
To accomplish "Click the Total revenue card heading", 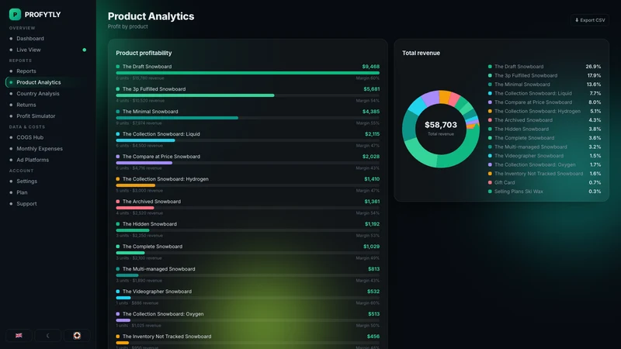I will point(421,53).
